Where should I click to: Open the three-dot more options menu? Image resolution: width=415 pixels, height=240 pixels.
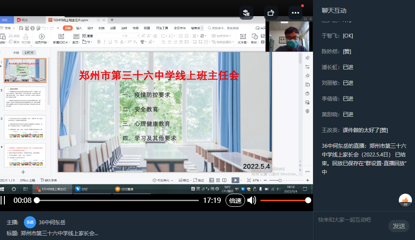[295, 13]
